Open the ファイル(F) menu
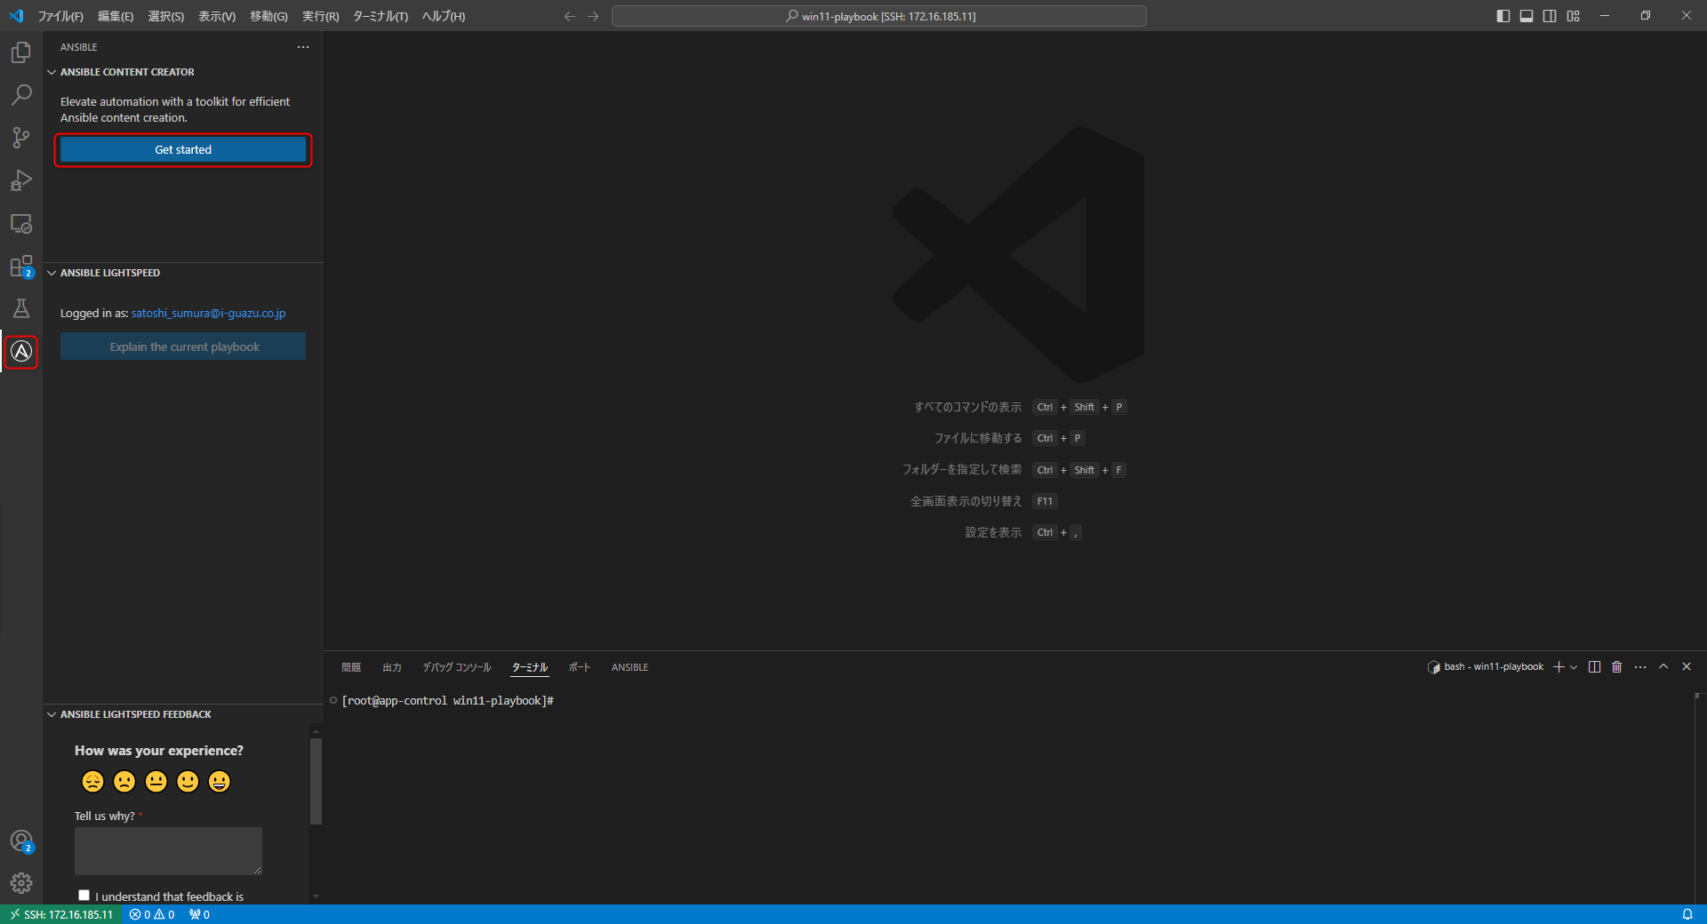Image resolution: width=1707 pixels, height=924 pixels. (x=60, y=16)
